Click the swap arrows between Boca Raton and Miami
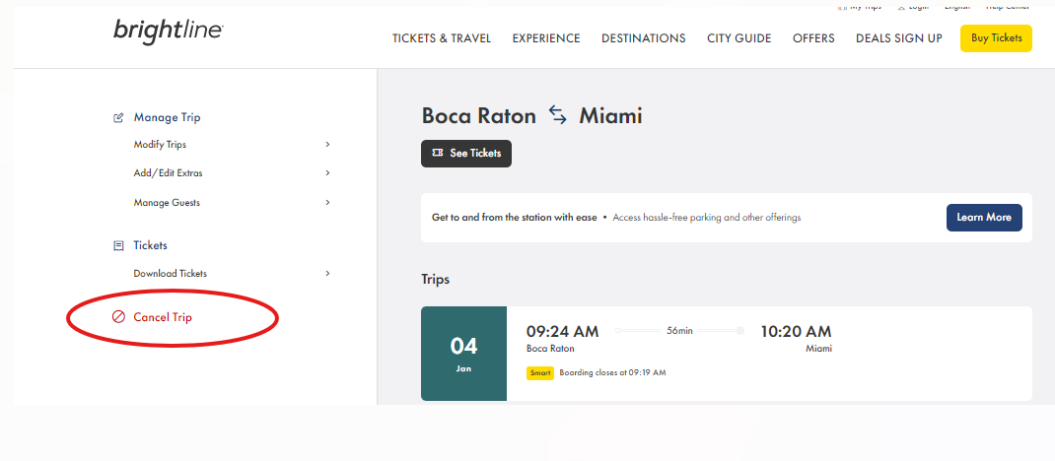Screen dimensions: 1055x461 (558, 115)
